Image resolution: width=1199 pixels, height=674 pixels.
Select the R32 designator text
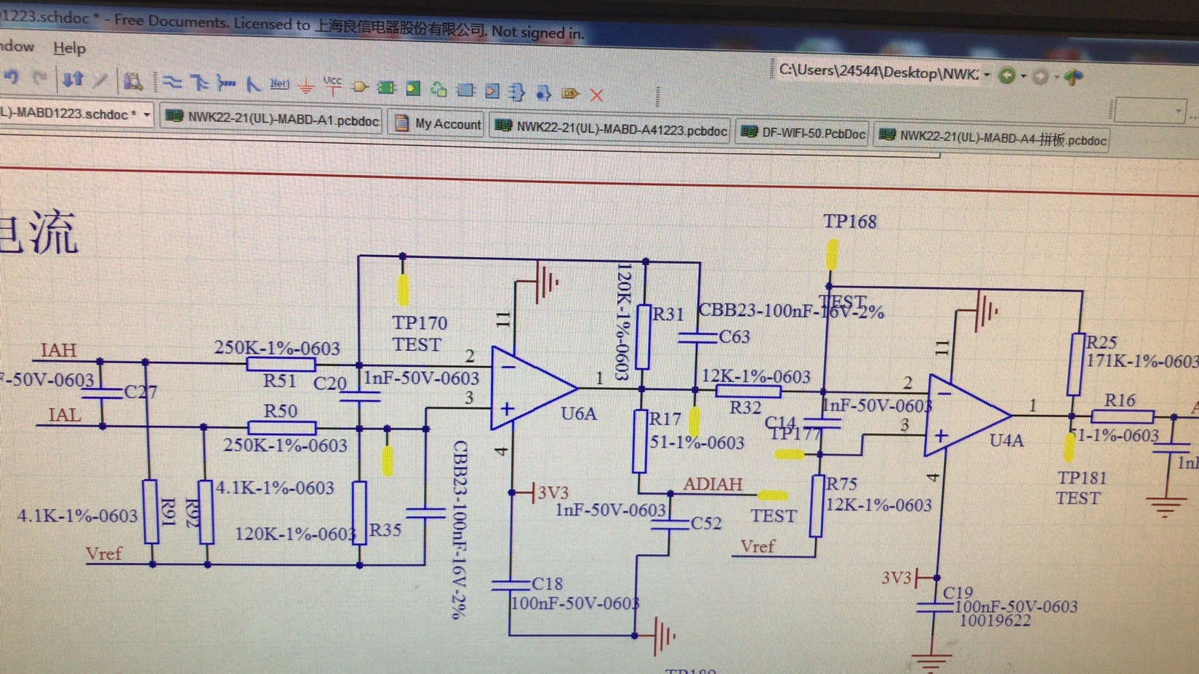745,407
